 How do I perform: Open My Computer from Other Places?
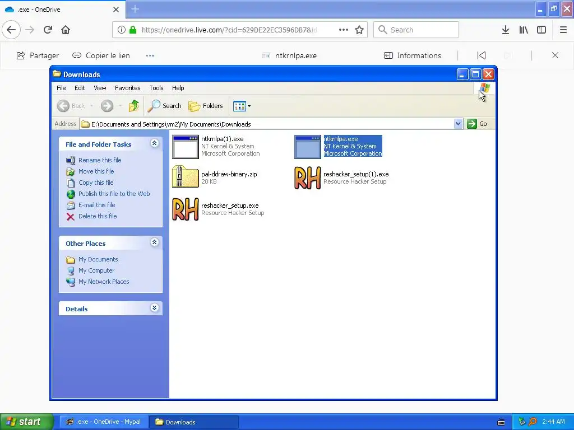(96, 270)
